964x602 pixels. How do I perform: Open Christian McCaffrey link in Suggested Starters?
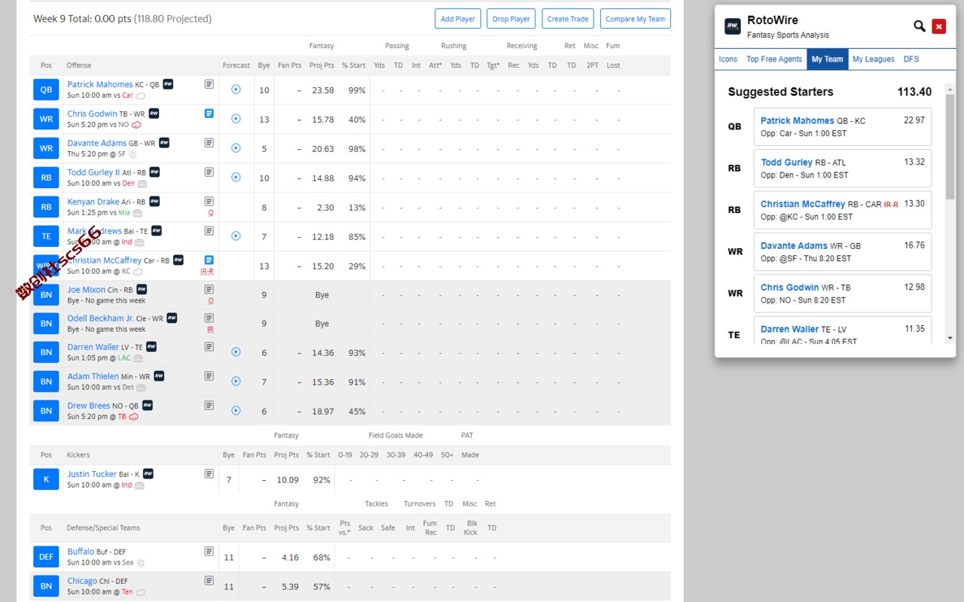click(x=803, y=204)
